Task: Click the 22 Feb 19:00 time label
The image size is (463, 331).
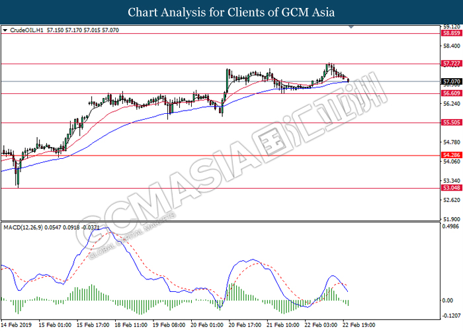Action: coord(358,325)
